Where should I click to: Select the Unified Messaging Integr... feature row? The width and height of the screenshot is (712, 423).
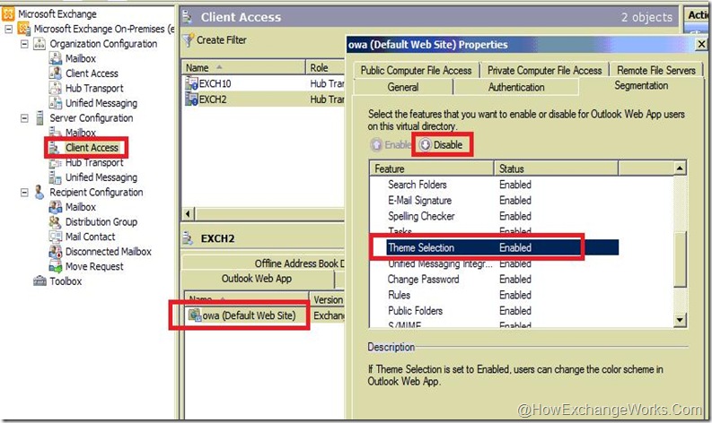point(494,263)
